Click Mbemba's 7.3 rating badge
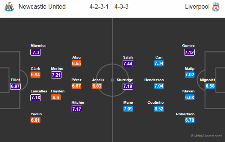This screenshot has width=225, height=142. (x=36, y=52)
